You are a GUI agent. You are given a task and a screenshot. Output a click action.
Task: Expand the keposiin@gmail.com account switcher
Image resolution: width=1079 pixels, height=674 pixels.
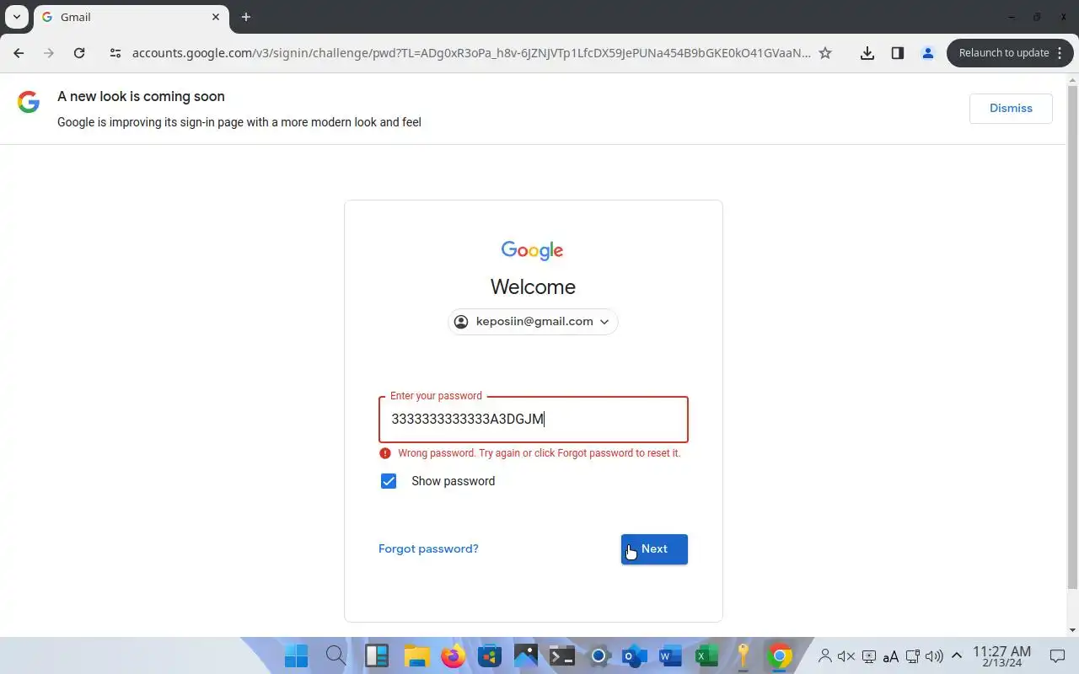(x=533, y=322)
